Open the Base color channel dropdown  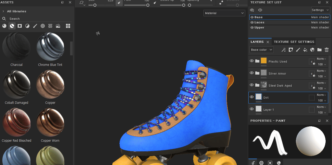pyautogui.click(x=261, y=50)
